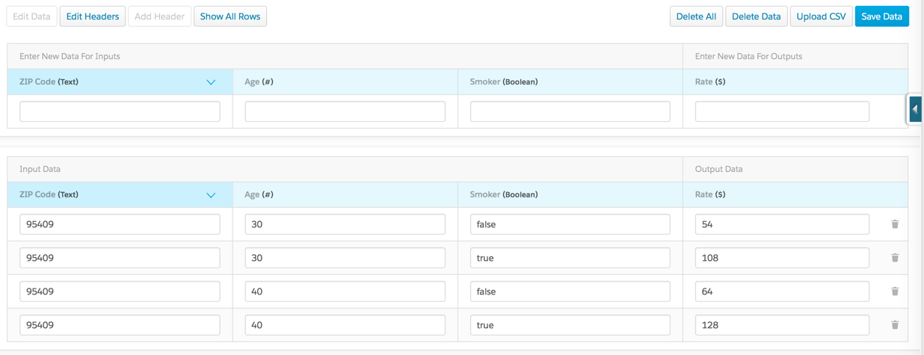Delete the row with Rate 108
The image size is (924, 355).
click(895, 258)
